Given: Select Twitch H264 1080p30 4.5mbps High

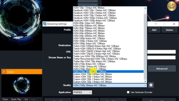Looking at the screenshot, I should click(108, 49).
